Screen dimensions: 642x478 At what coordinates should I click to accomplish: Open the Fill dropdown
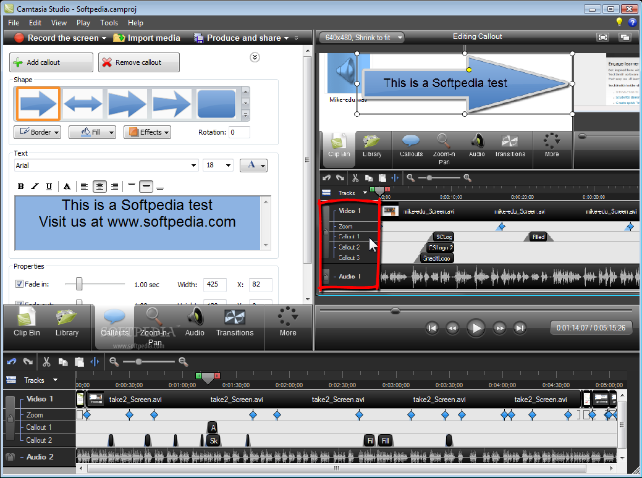point(92,132)
